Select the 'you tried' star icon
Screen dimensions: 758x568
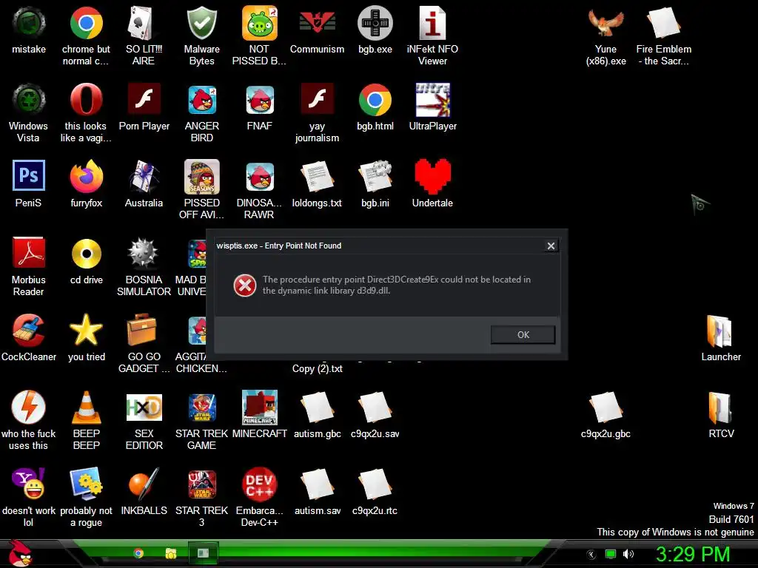point(86,331)
